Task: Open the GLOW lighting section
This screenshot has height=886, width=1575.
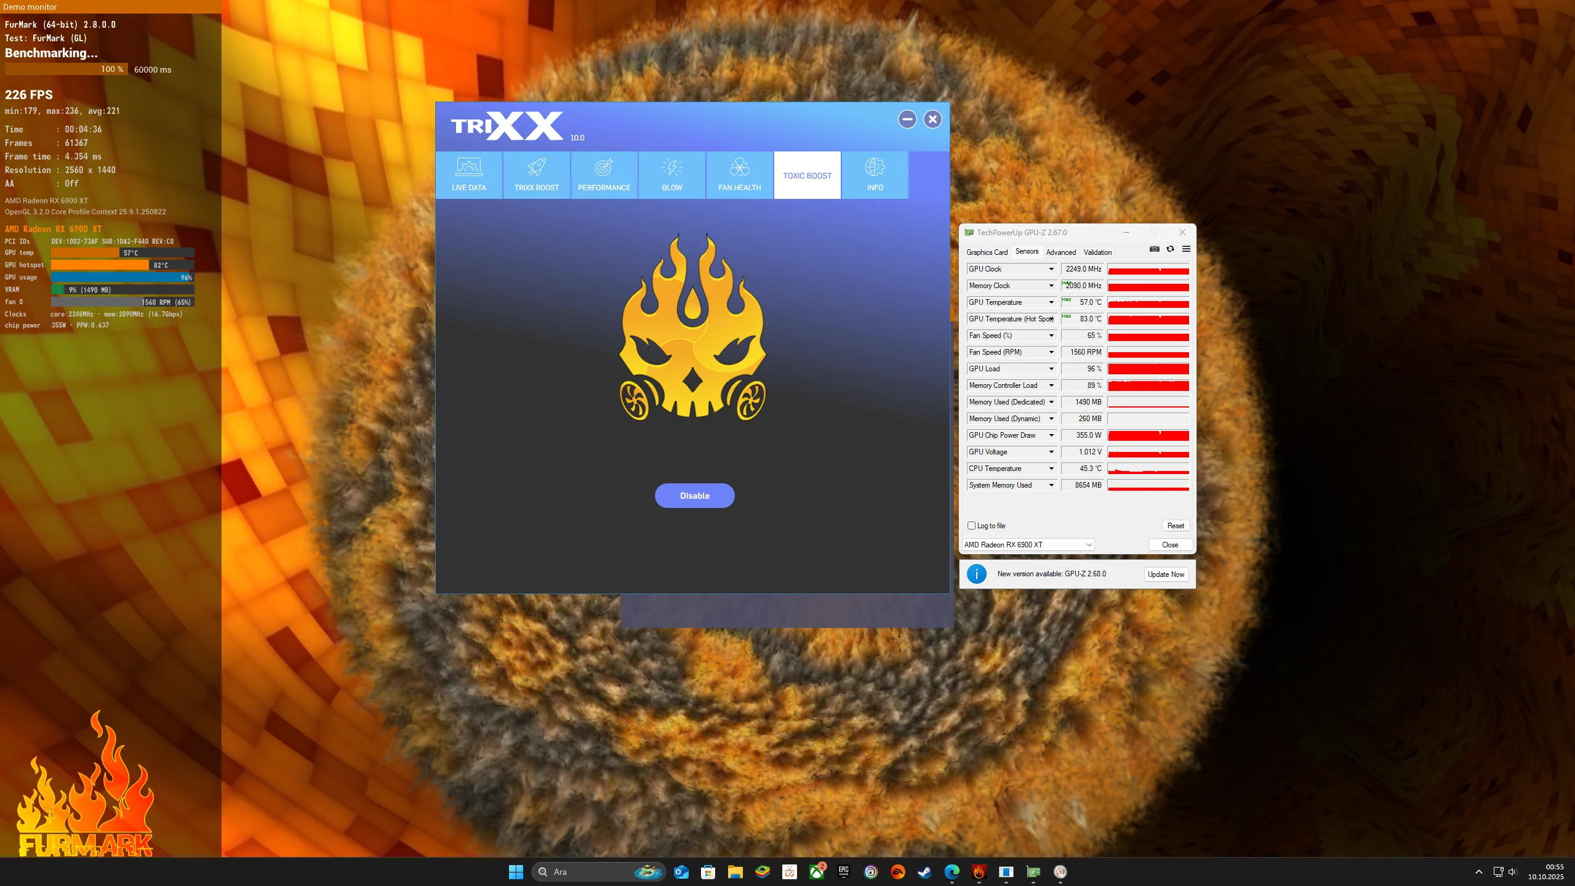Action: (671, 175)
